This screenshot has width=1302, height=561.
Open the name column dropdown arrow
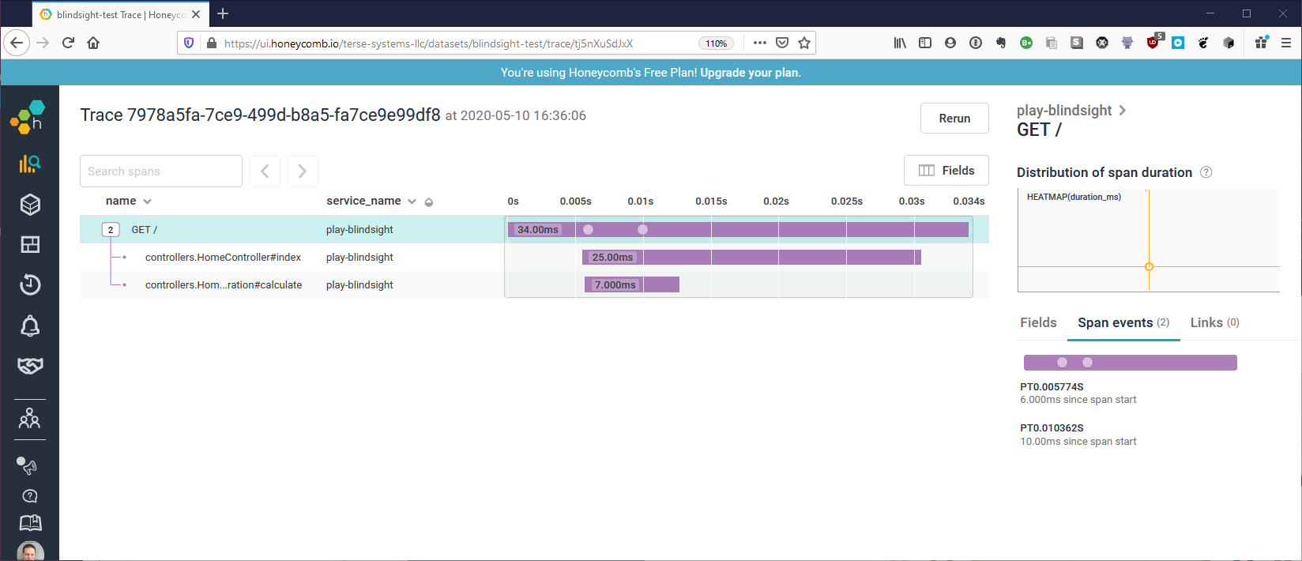point(147,201)
